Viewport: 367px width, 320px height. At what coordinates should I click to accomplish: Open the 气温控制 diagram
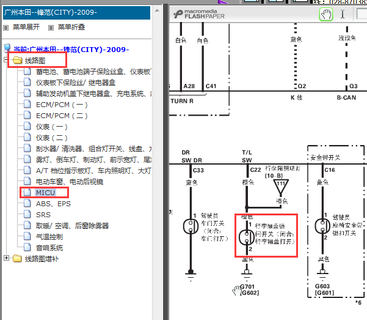(49, 237)
